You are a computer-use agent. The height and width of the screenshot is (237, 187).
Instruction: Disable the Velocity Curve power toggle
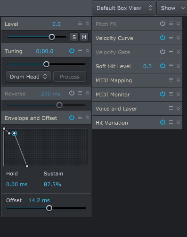(163, 38)
